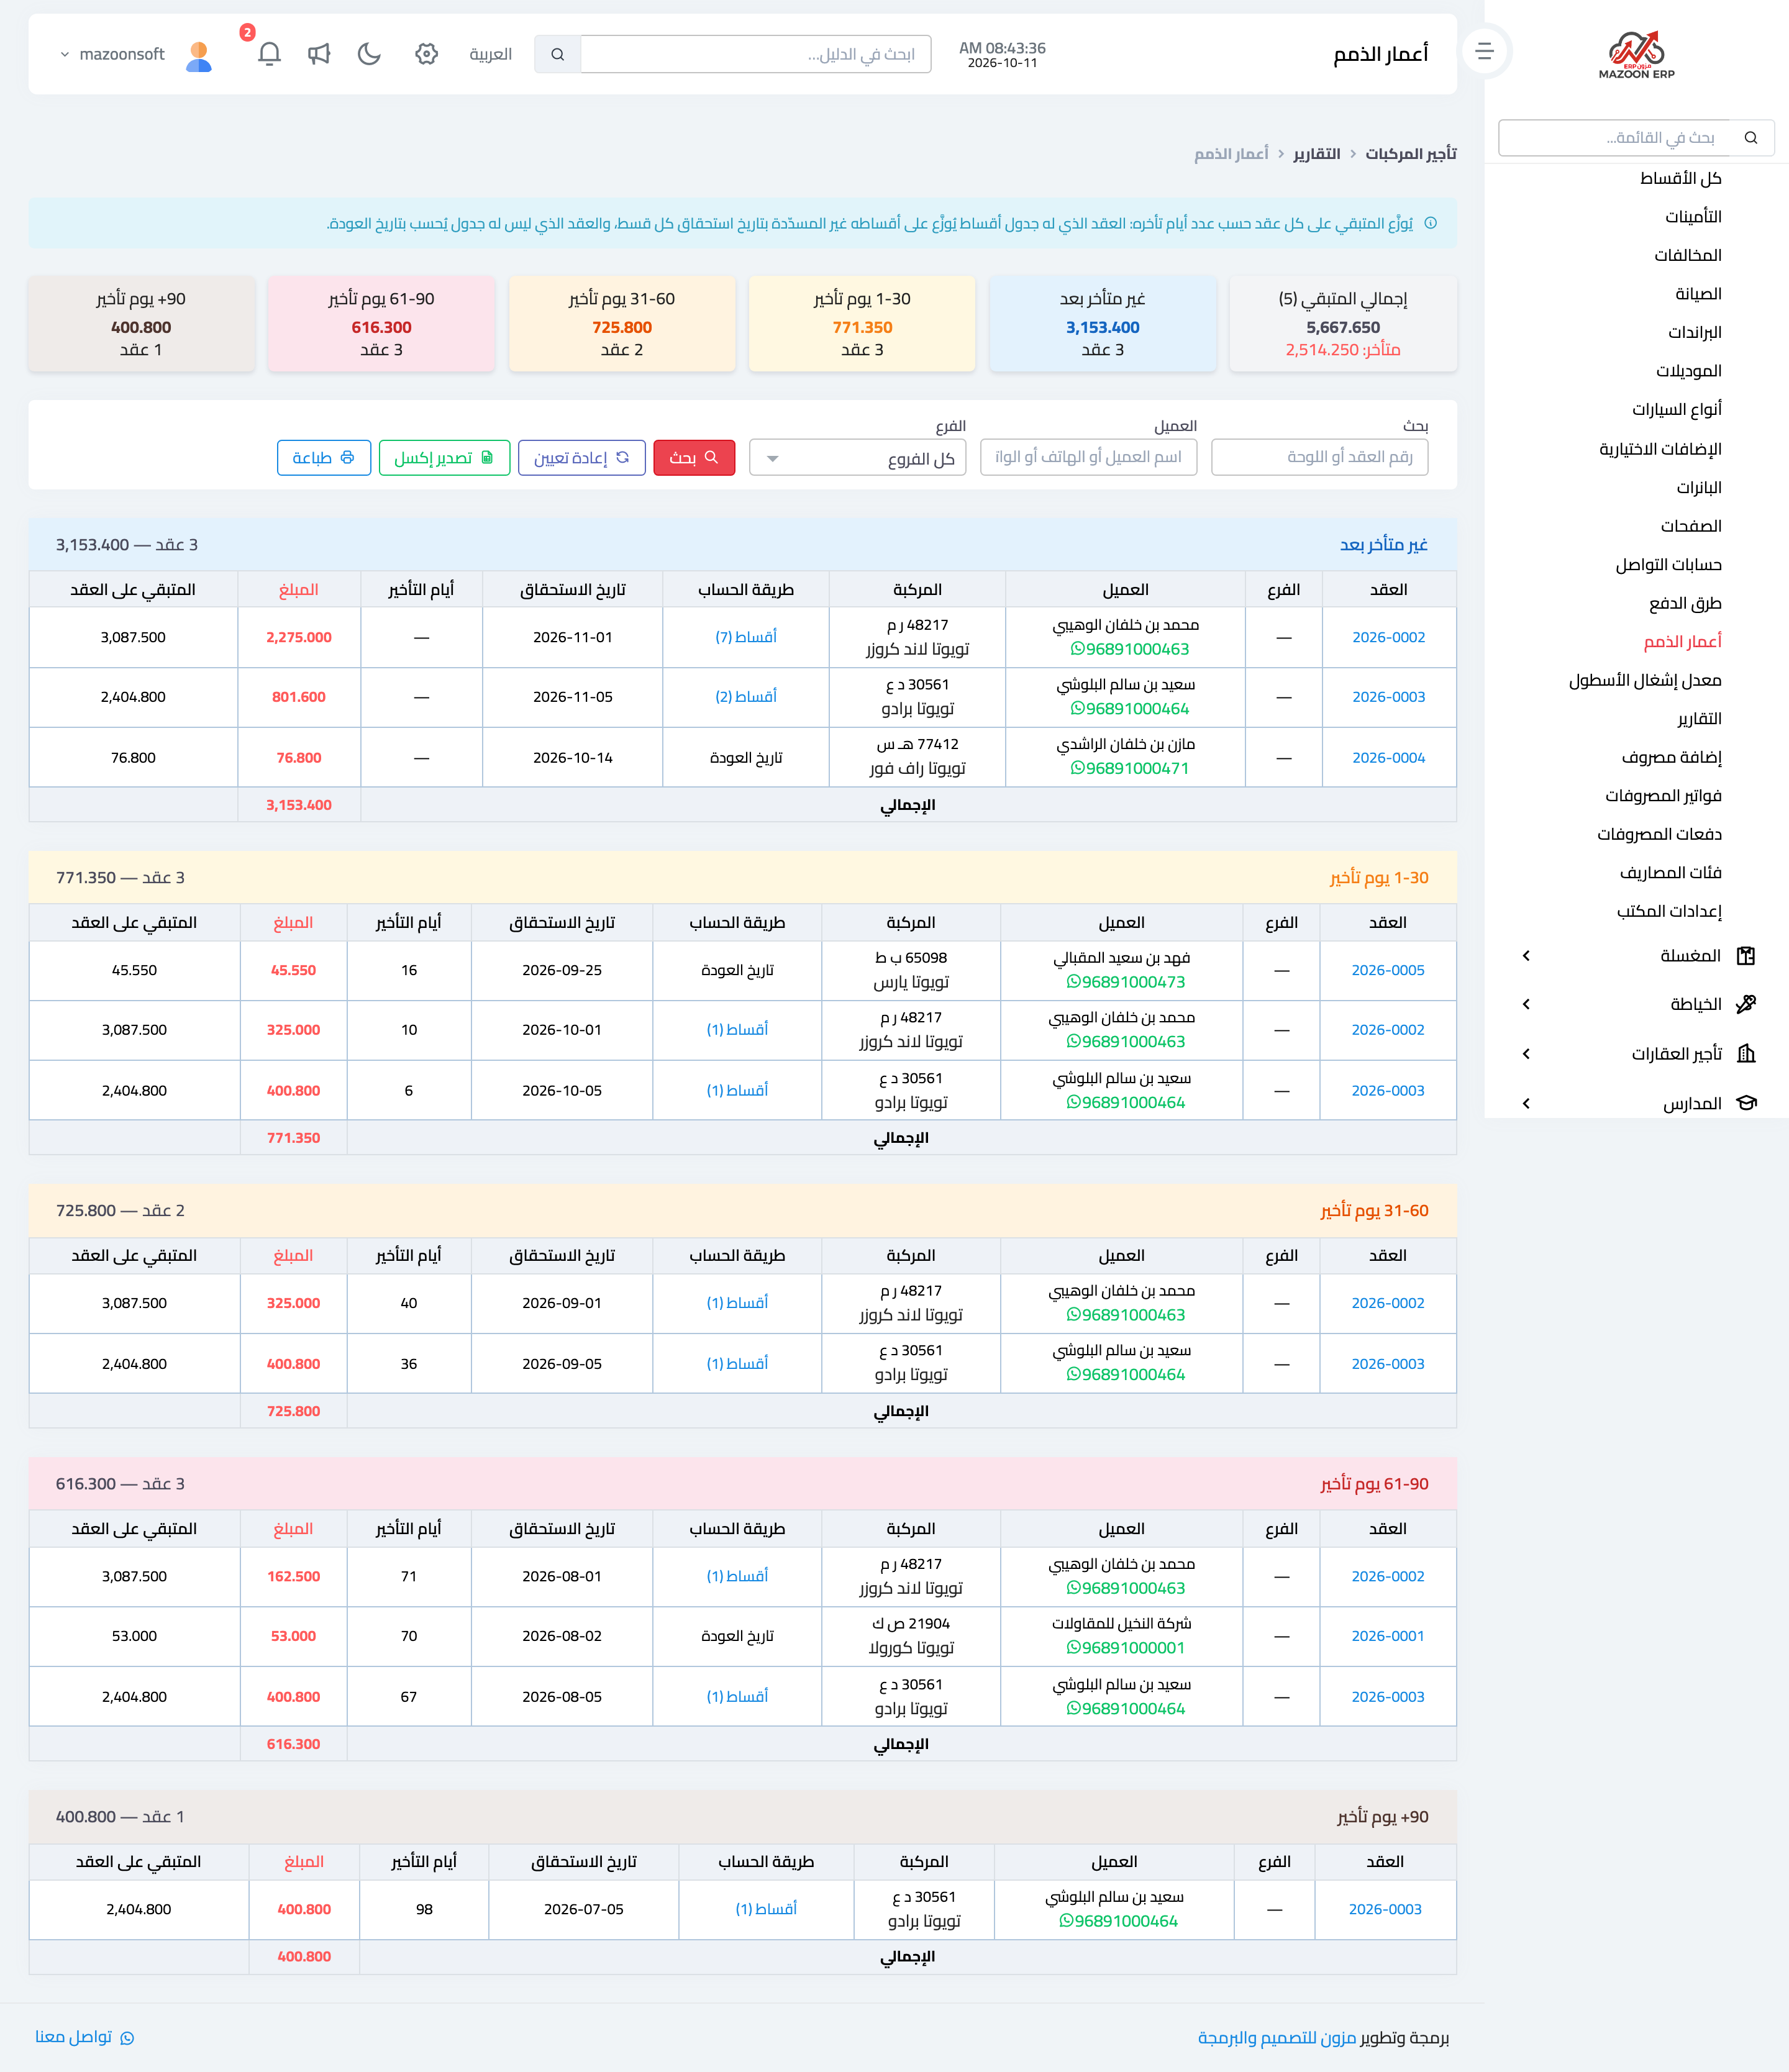Click the guide search magnifier button

coord(558,54)
